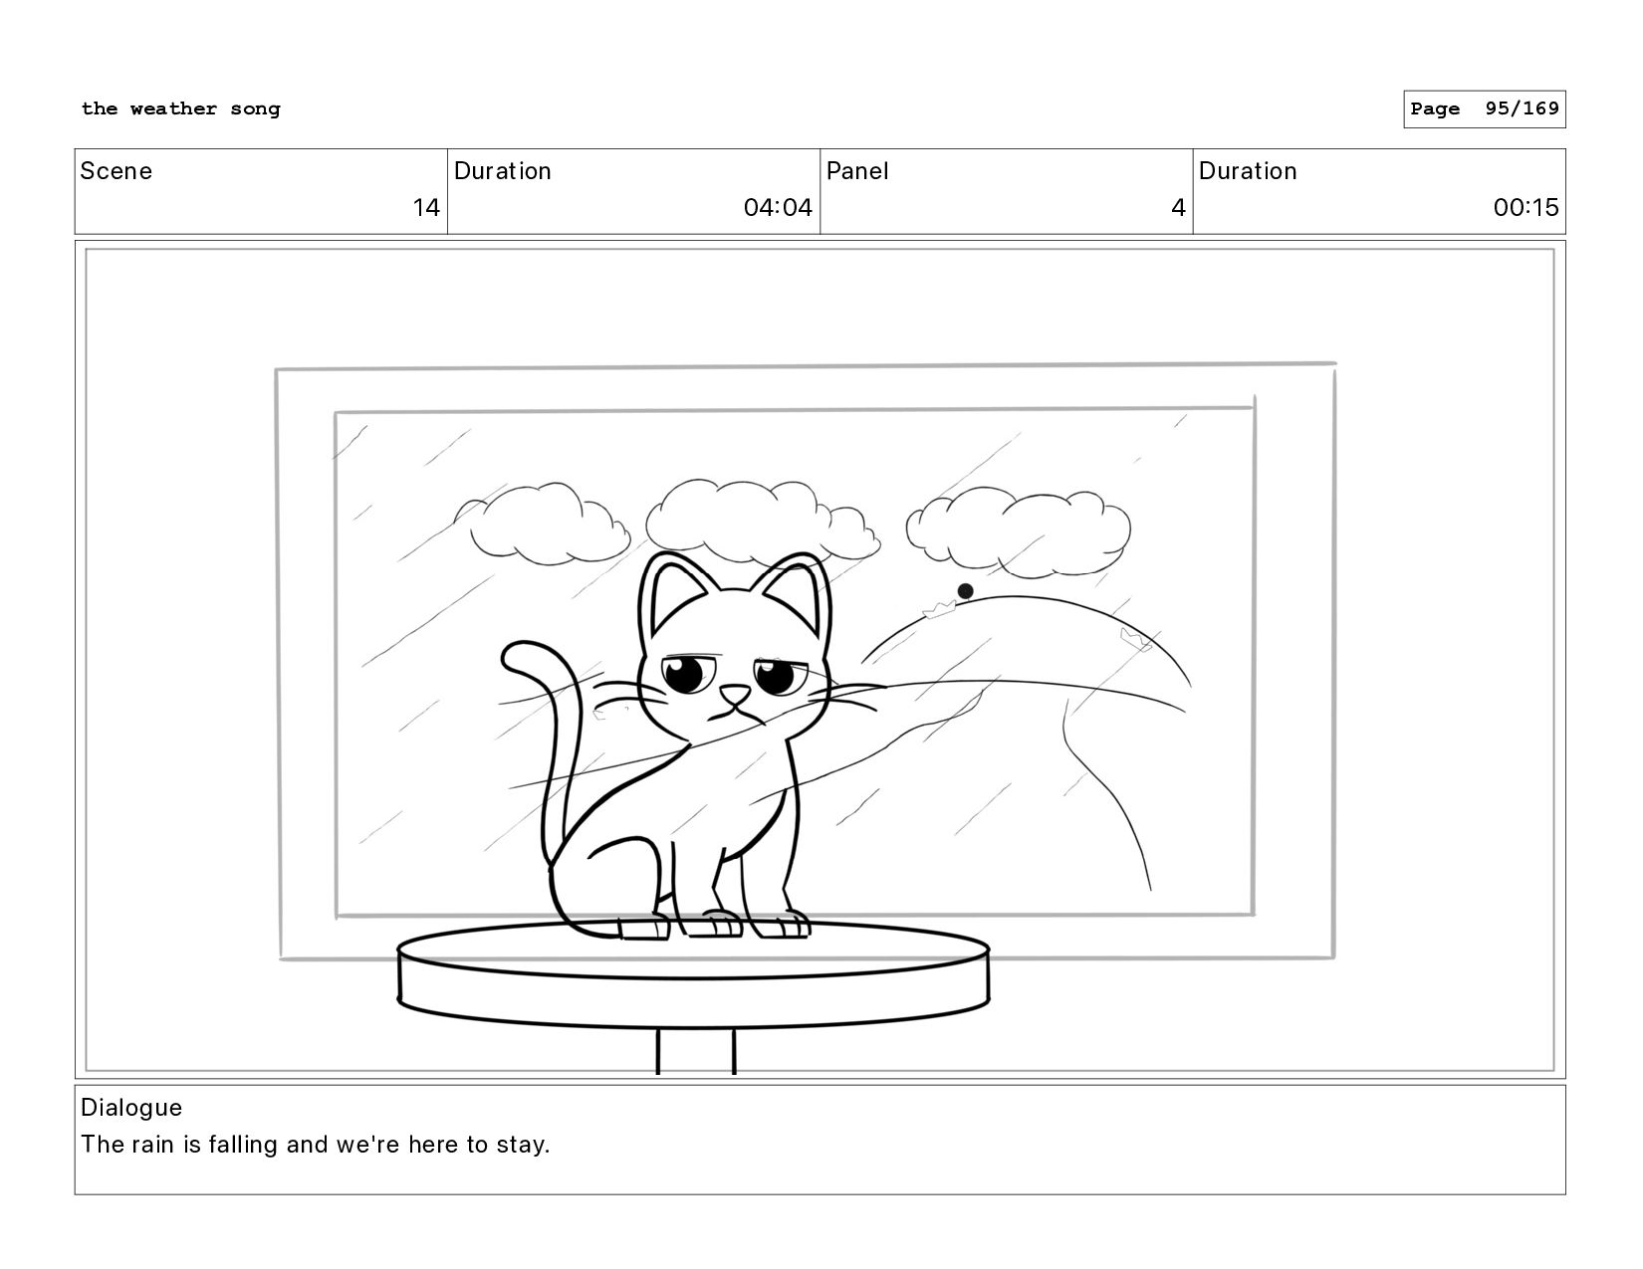
Task: Click the scene duration value '04:04'
Action: (778, 208)
